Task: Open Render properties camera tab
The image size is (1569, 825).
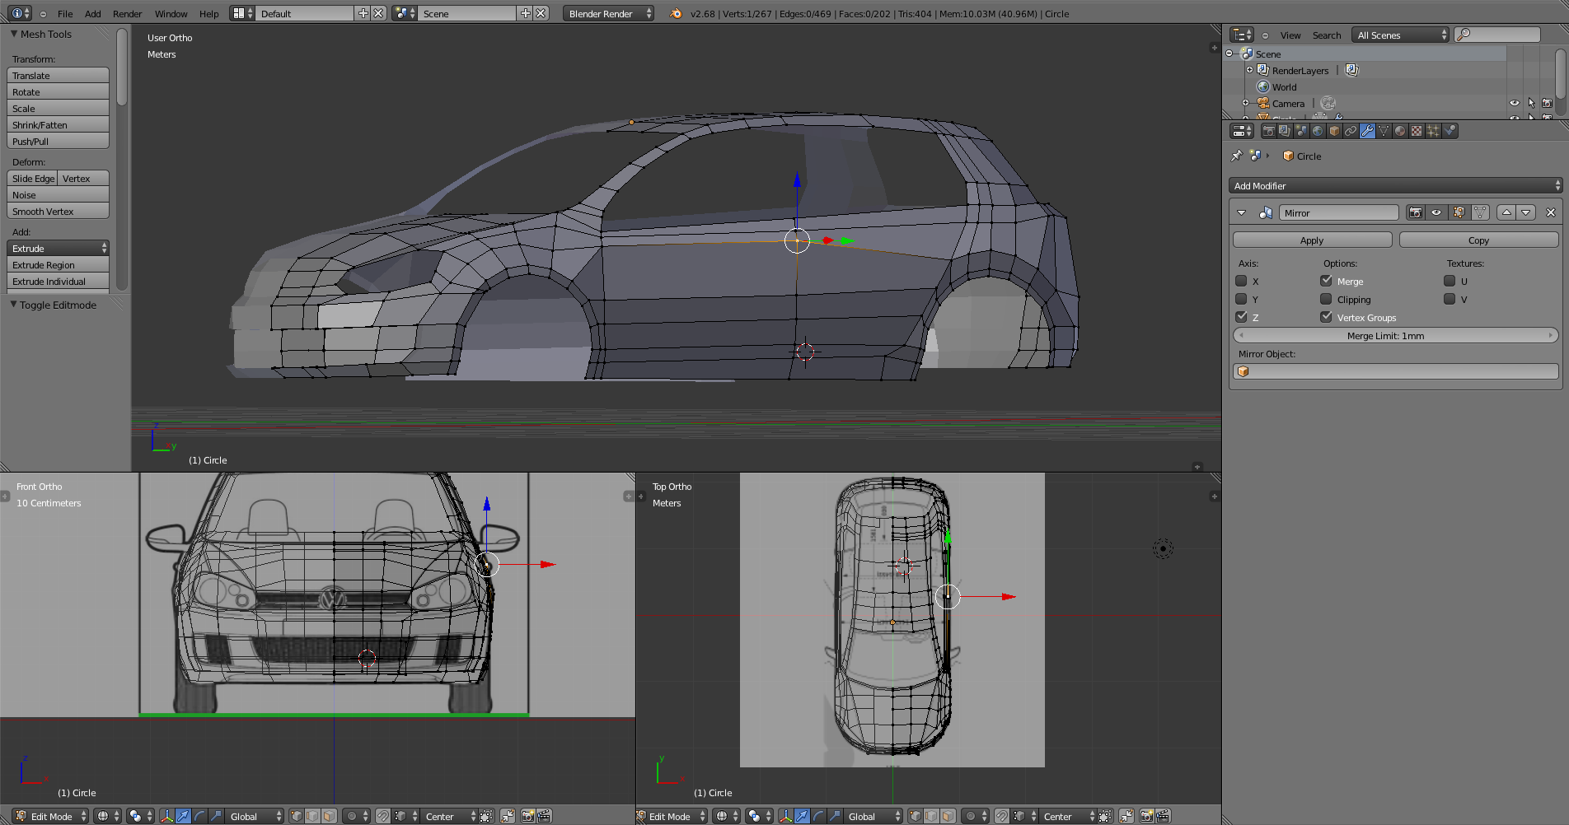Action: click(x=1268, y=131)
